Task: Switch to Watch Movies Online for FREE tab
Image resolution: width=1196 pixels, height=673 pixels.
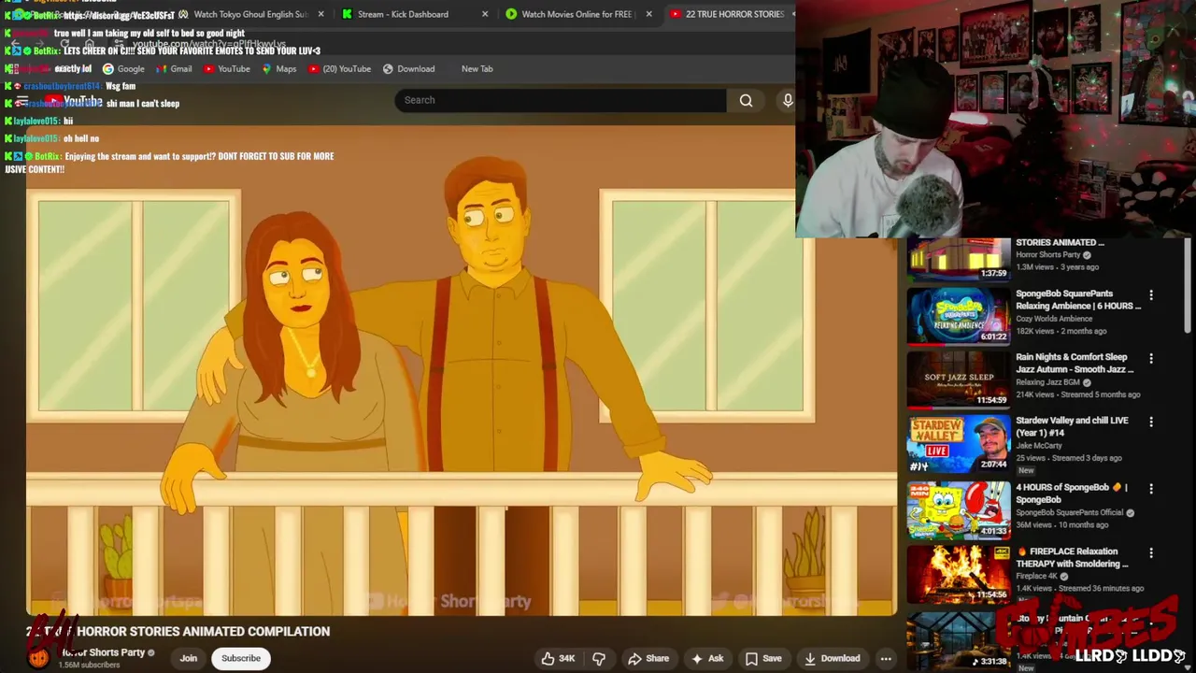Action: [x=577, y=14]
